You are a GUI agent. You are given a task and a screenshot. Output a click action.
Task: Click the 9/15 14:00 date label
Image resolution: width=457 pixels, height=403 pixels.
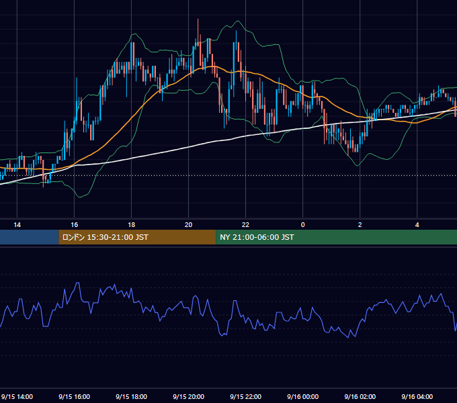[x=17, y=396]
